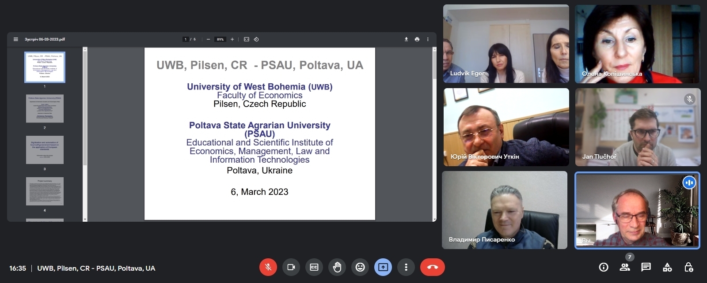Image resolution: width=707 pixels, height=283 pixels.
Task: Click the PDF page number field
Action: pos(186,39)
